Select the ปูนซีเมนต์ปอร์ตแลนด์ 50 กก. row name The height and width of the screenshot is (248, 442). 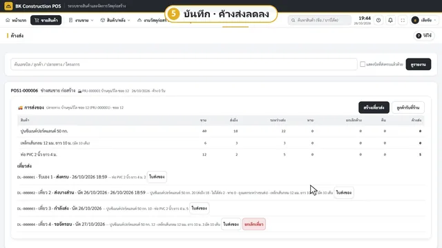[44, 131]
